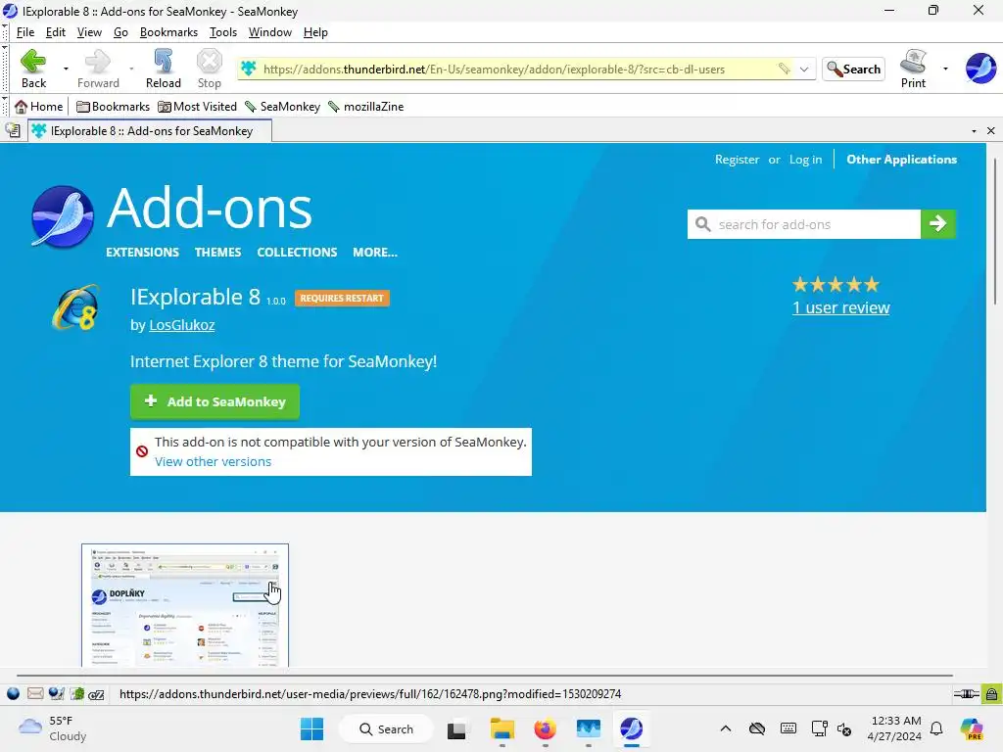The image size is (1003, 752).
Task: Open the Home bookmark toolbar item
Action: 39,106
